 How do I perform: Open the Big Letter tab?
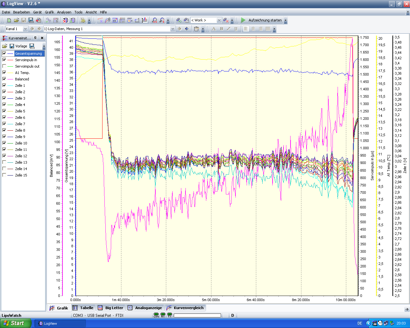coord(111,308)
